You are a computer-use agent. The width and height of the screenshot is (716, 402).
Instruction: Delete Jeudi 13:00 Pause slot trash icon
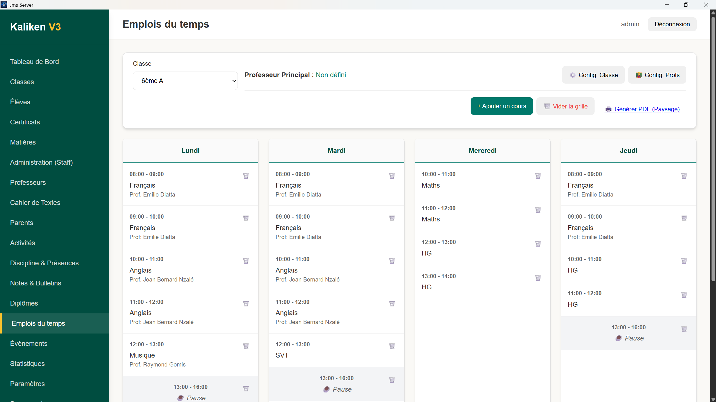(684, 329)
